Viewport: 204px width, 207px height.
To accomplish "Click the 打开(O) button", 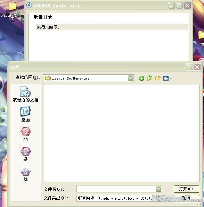I will tap(186, 189).
